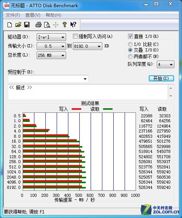Close the ATTO Disk Benchmark window
Viewport: 182px width, 218px height.
[x=170, y=4]
